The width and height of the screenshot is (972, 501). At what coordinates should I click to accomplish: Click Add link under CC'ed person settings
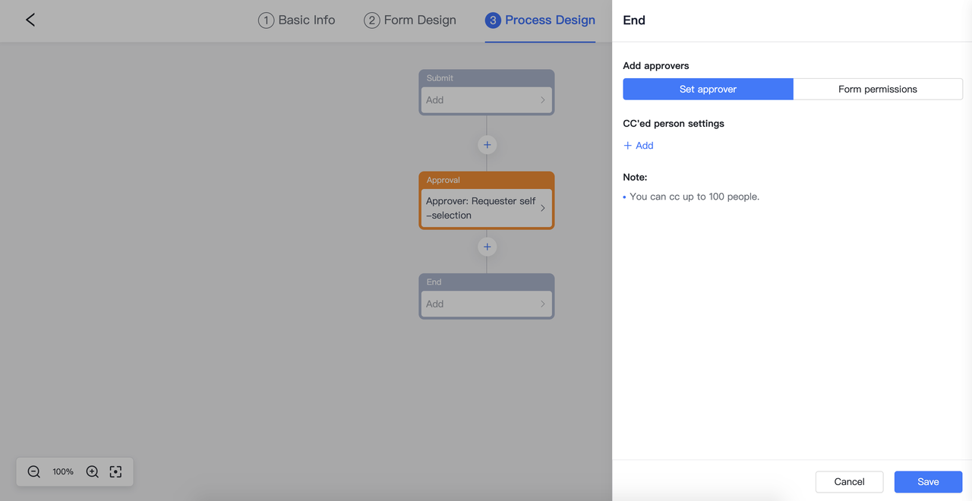click(644, 146)
